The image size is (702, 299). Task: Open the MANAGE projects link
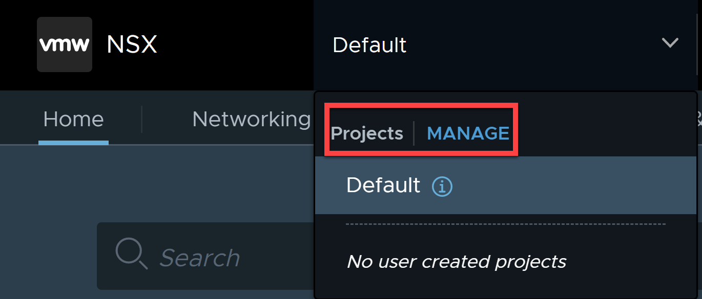pos(468,133)
